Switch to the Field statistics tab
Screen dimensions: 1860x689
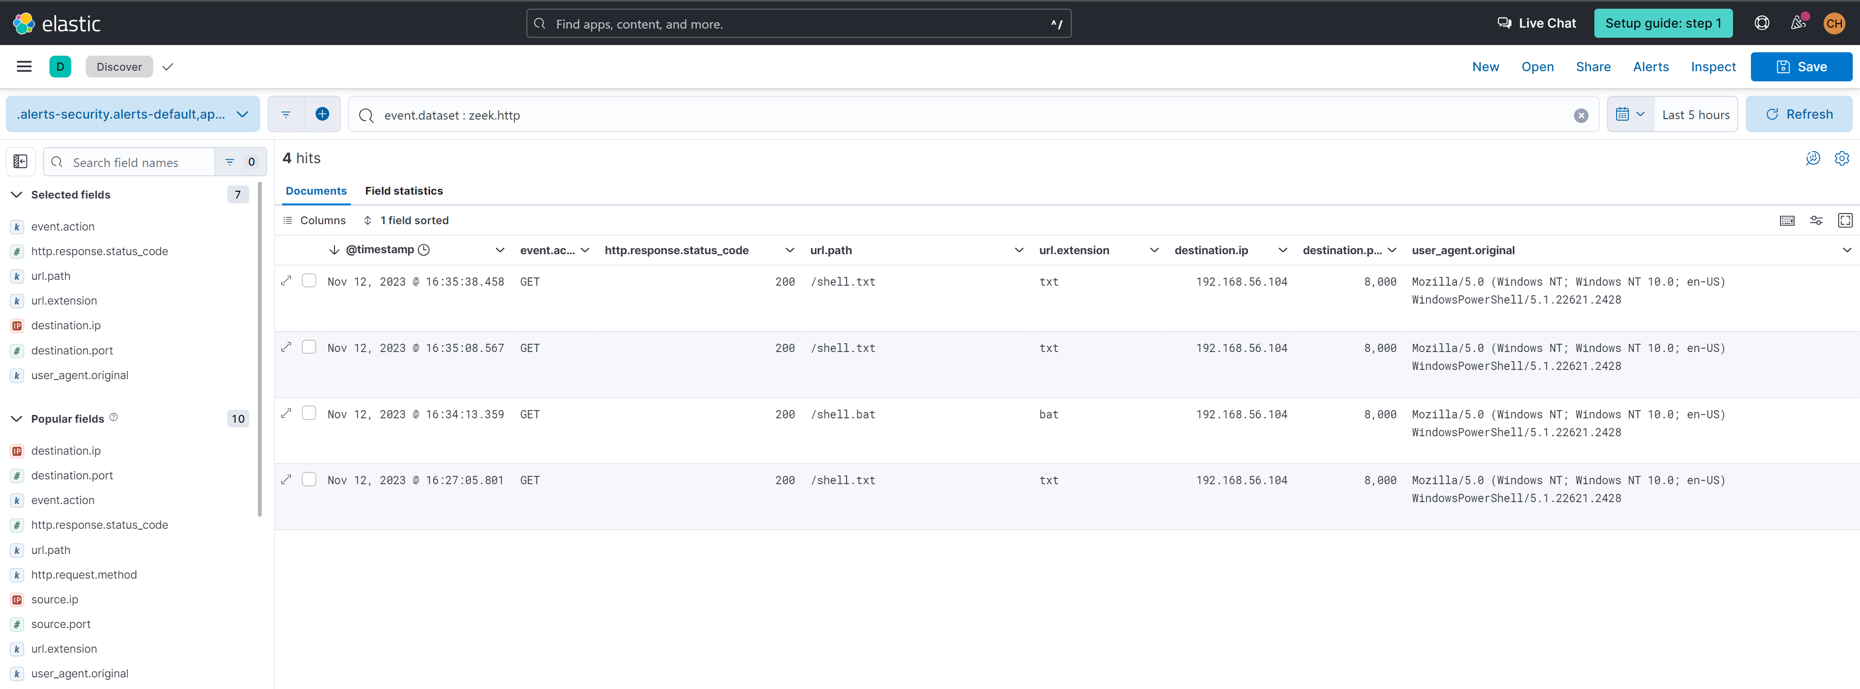(404, 190)
